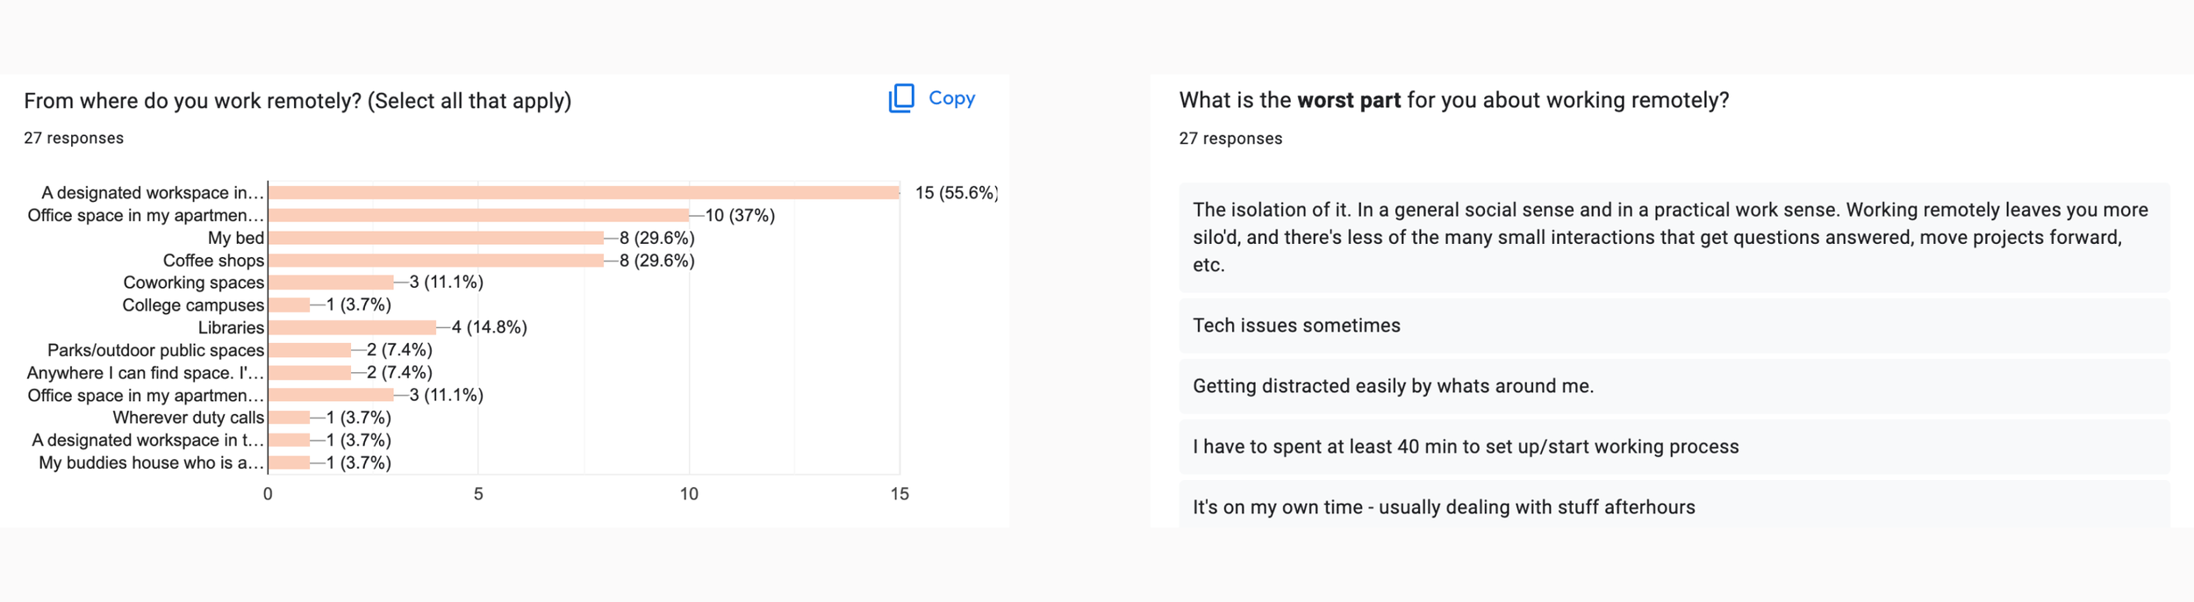Click the "10 (37%)" value label
The height and width of the screenshot is (602, 2194).
pyautogui.click(x=739, y=216)
